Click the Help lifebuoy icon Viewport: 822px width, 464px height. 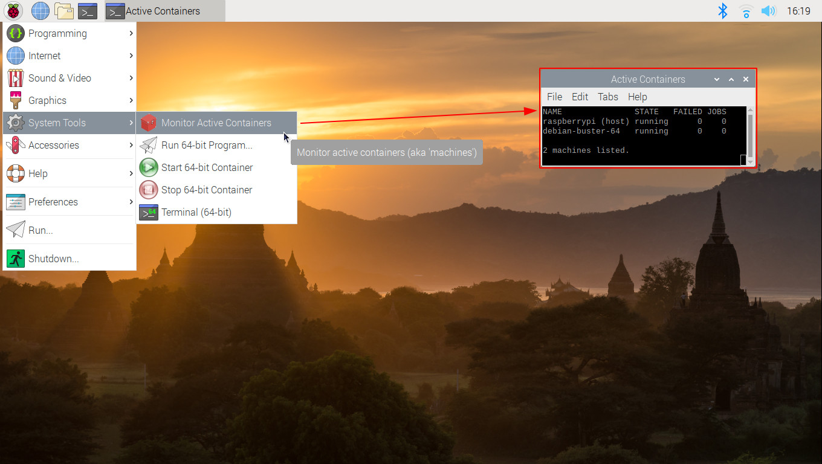tap(16, 173)
